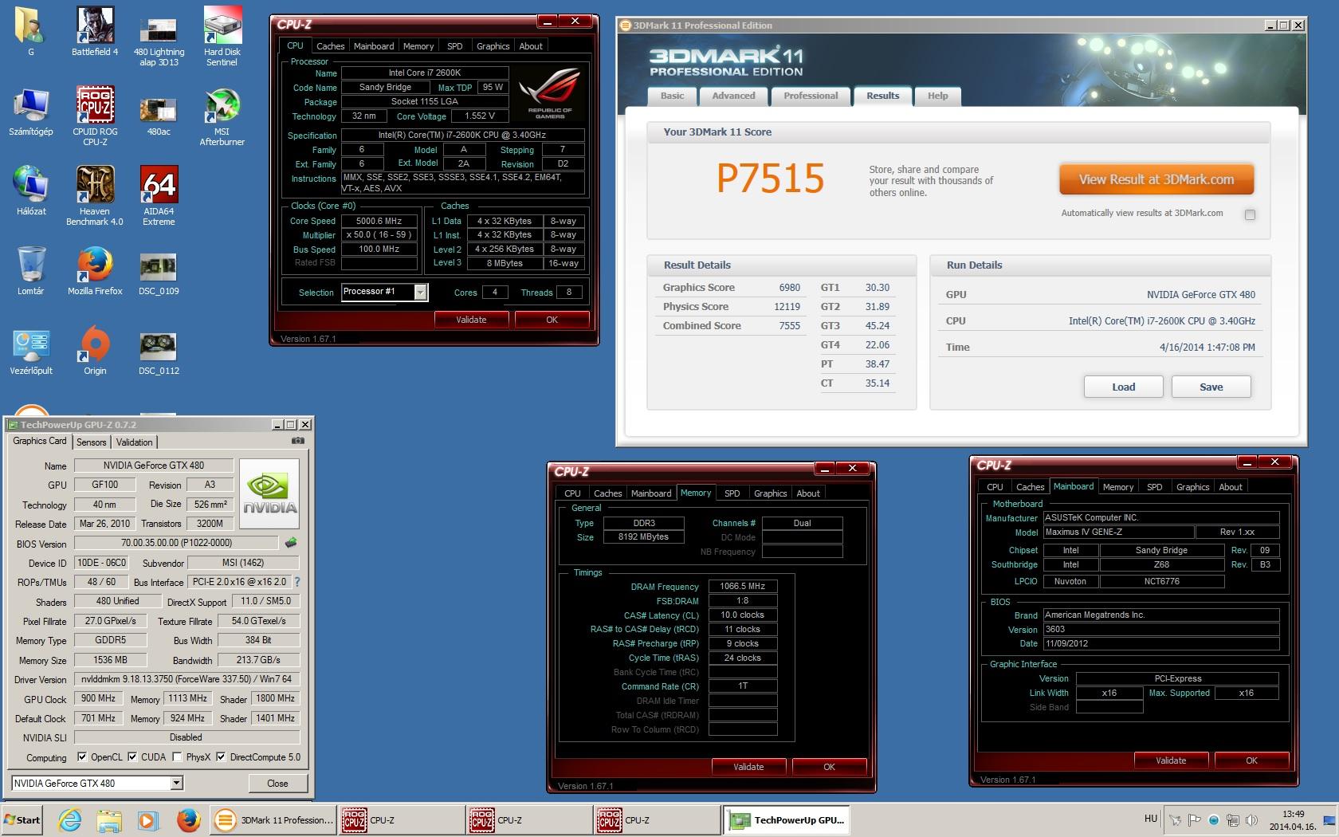This screenshot has height=837, width=1339.
Task: Launch Hard Disk Sentinel shortcut
Action: pyautogui.click(x=222, y=37)
